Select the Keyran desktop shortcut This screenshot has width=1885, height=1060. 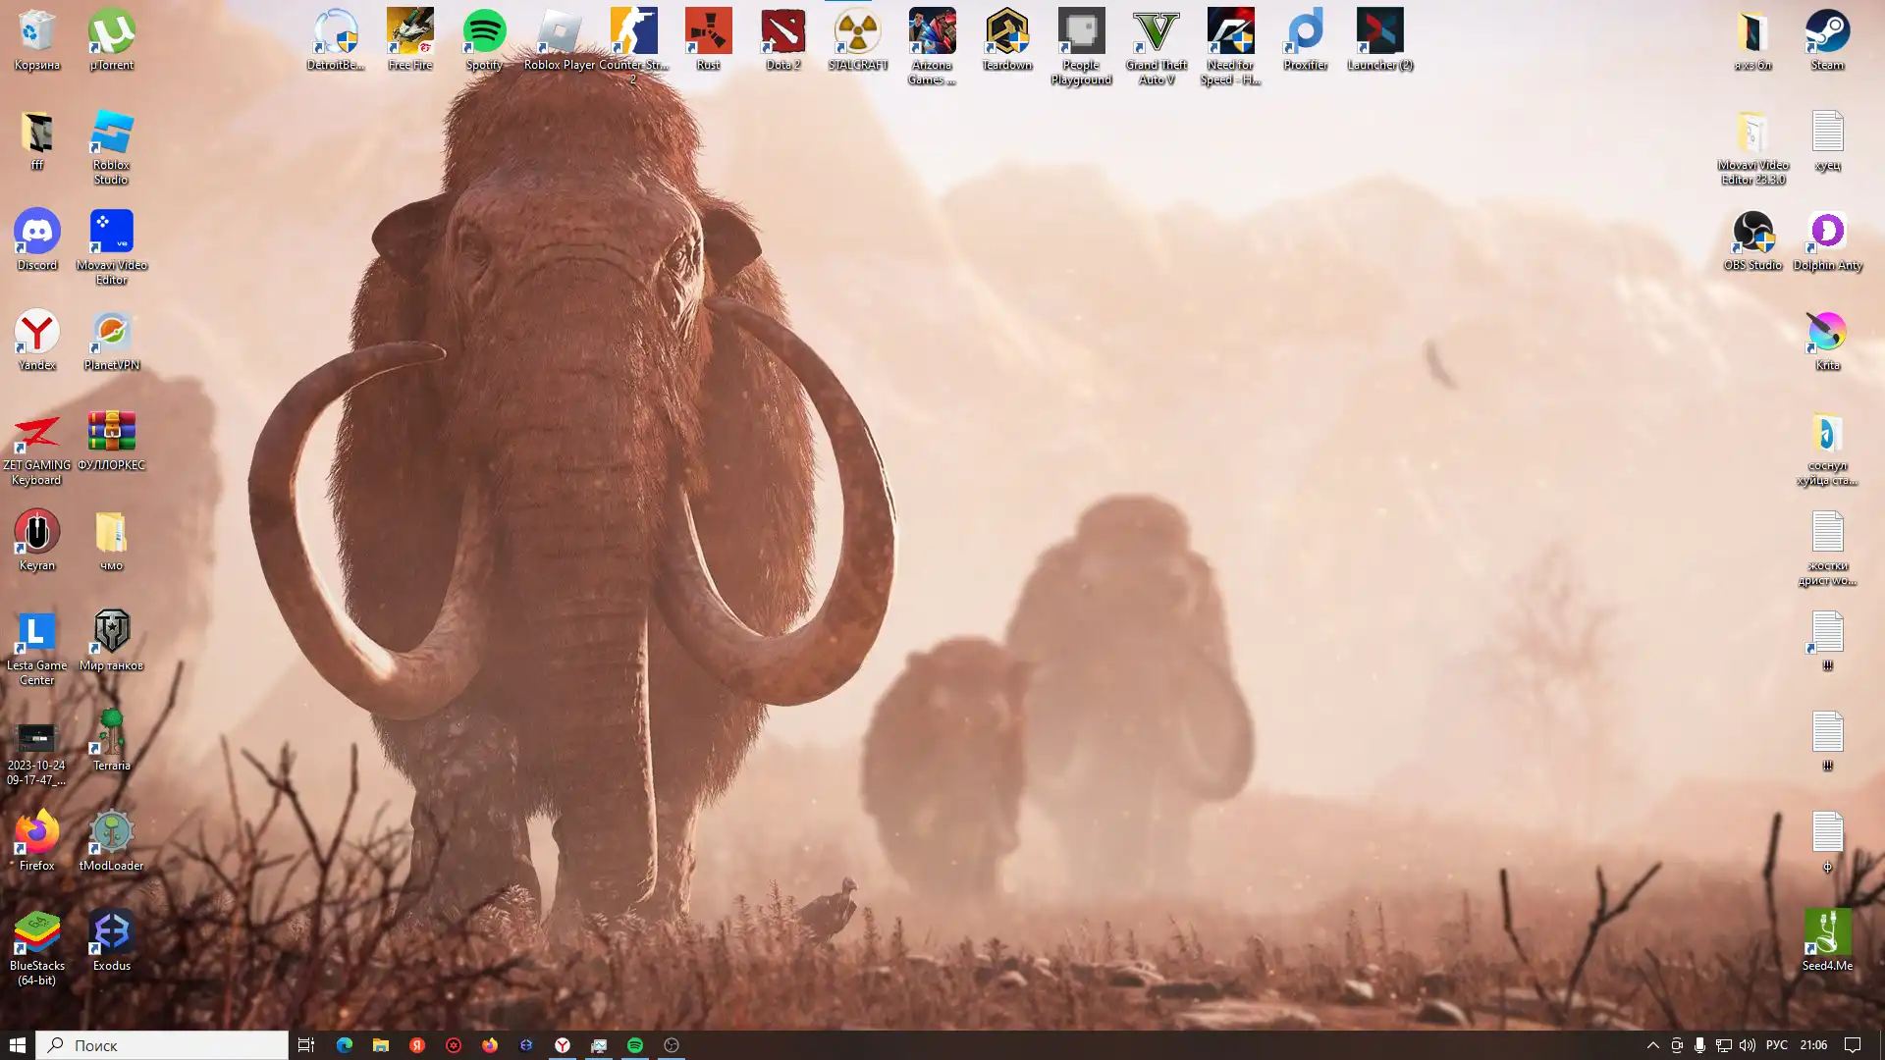click(36, 541)
